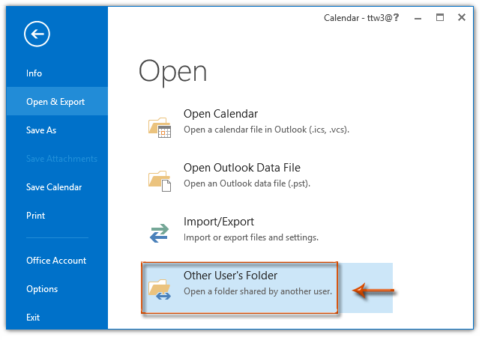This screenshot has width=482, height=340.
Task: Click Exit in the sidebar
Action: tap(33, 318)
